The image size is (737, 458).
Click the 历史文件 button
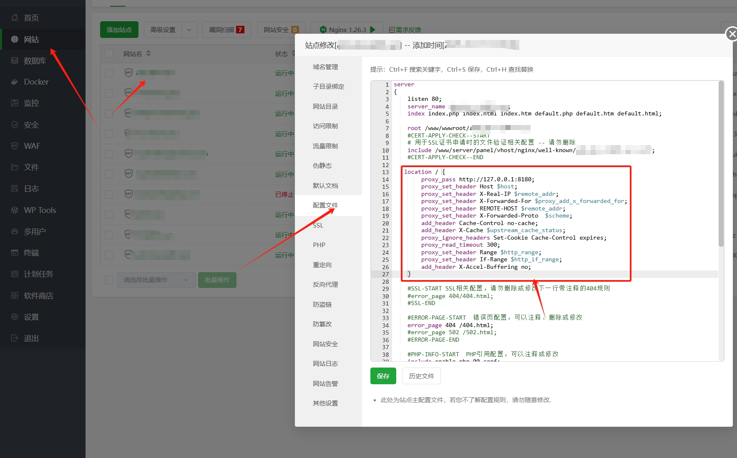tap(421, 376)
